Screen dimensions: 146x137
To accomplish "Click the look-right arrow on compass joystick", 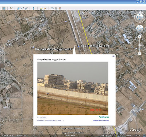I will (x=142, y=17).
